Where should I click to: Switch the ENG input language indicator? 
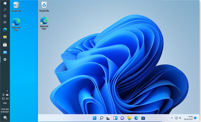pyautogui.click(x=5, y=103)
